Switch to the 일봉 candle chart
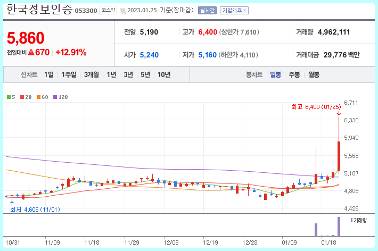 point(275,74)
